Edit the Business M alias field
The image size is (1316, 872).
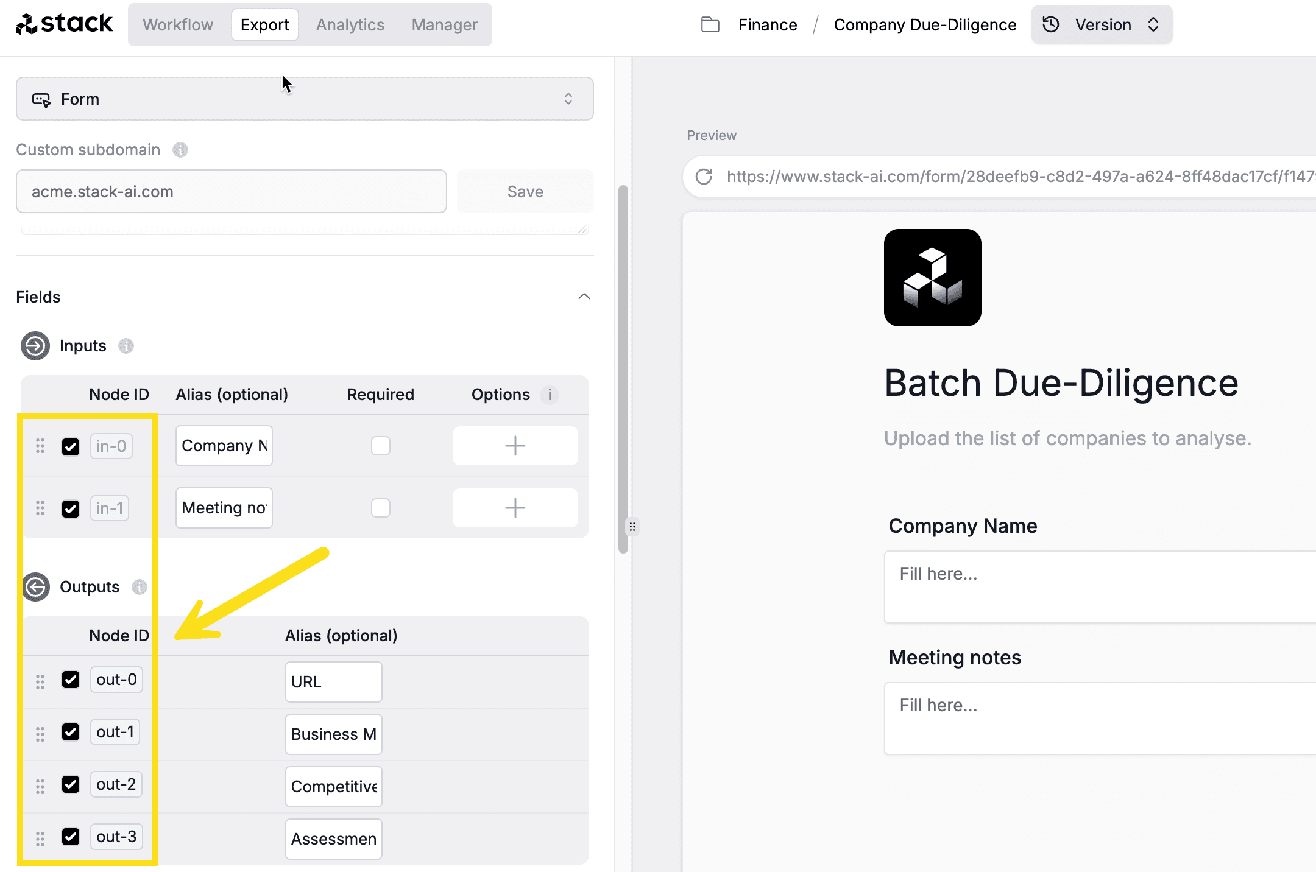(334, 734)
